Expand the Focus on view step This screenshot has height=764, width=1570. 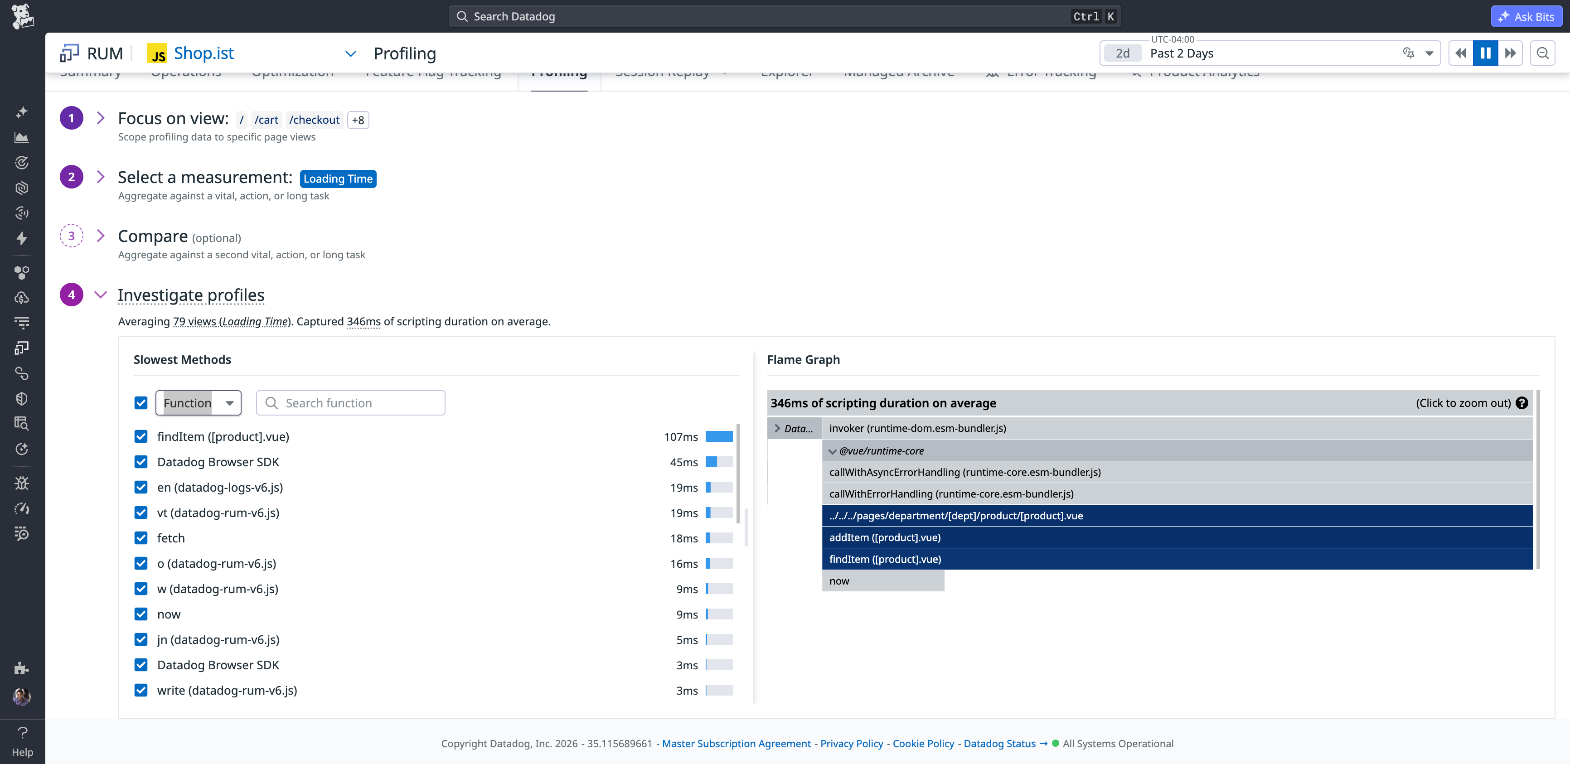pyautogui.click(x=101, y=118)
